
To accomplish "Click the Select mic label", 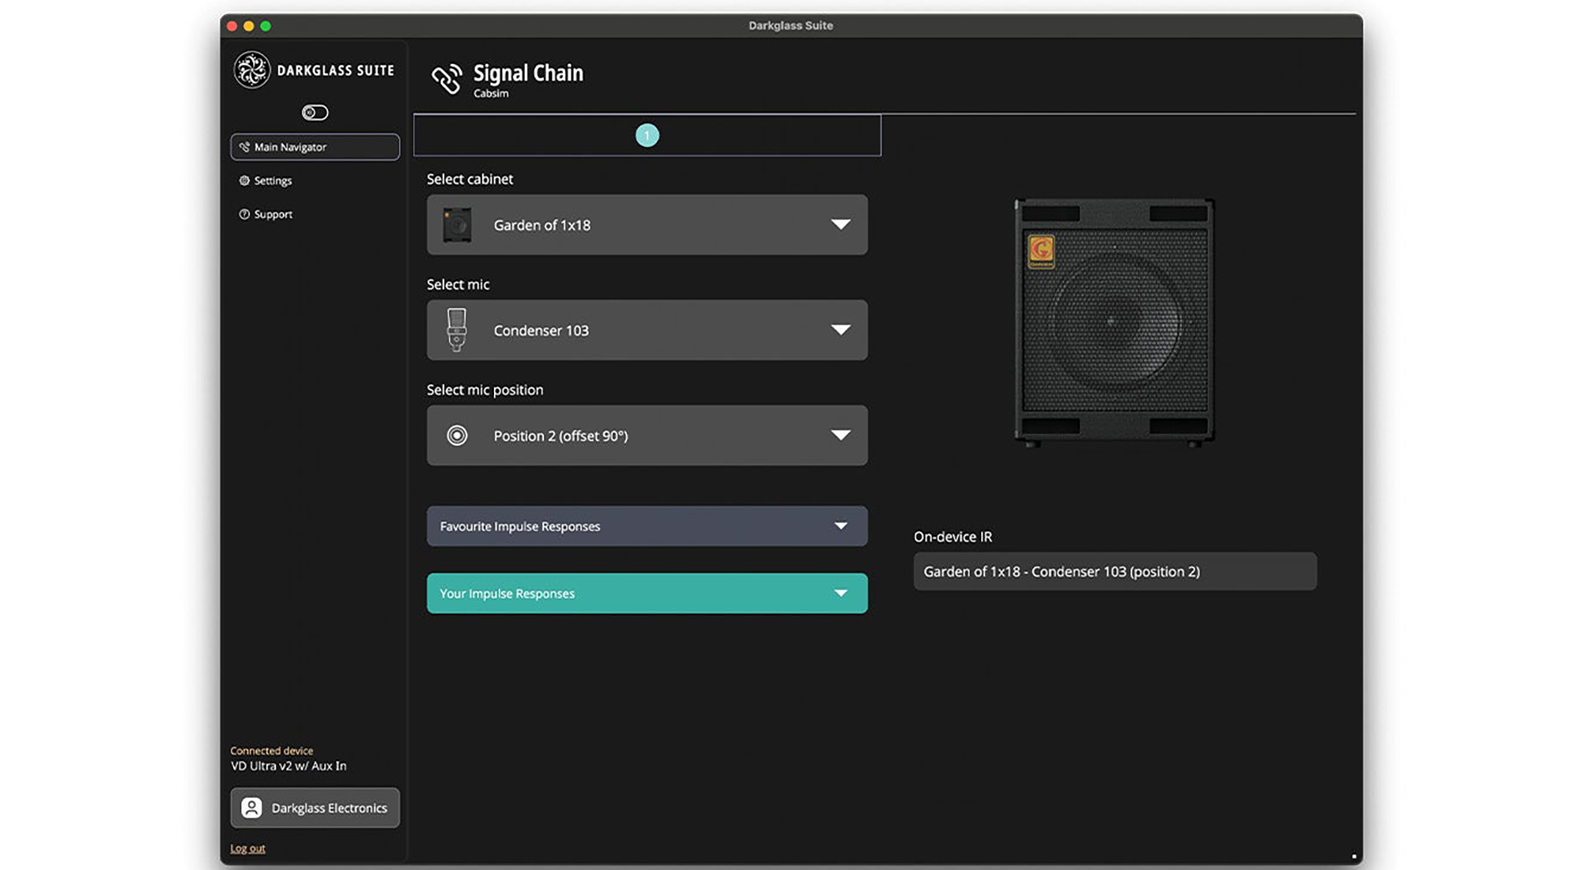I will pos(458,284).
